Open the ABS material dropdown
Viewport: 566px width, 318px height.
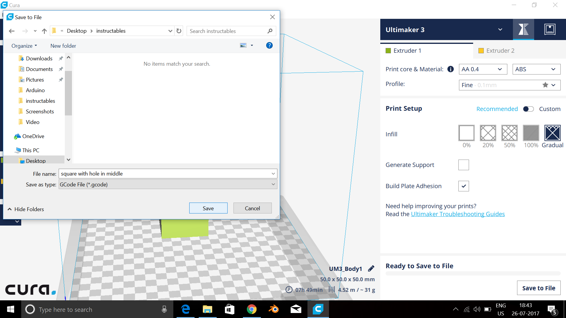(536, 69)
